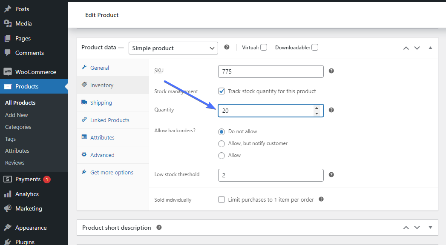Viewport: 446px width, 245px height.
Task: Open the Linked Products tab
Action: coord(109,120)
